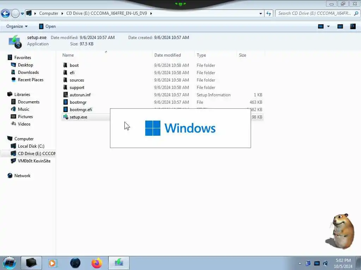Image resolution: width=361 pixels, height=270 pixels.
Task: Click the Windows setup taskbar button
Action: (119, 263)
